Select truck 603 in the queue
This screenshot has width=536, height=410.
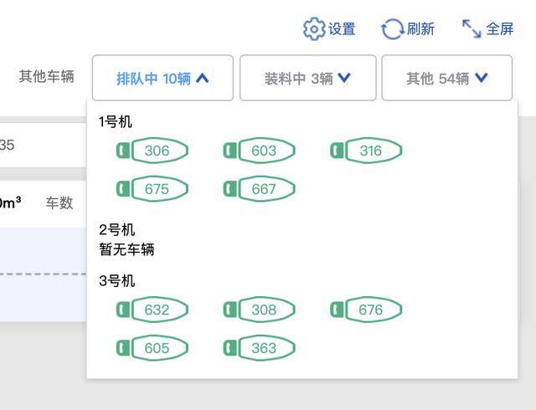click(x=260, y=151)
